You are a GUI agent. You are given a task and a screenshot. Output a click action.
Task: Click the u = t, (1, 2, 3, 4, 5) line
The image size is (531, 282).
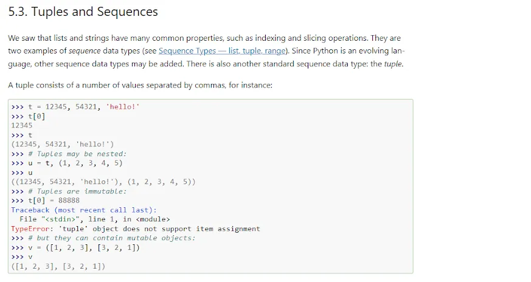pos(75,163)
